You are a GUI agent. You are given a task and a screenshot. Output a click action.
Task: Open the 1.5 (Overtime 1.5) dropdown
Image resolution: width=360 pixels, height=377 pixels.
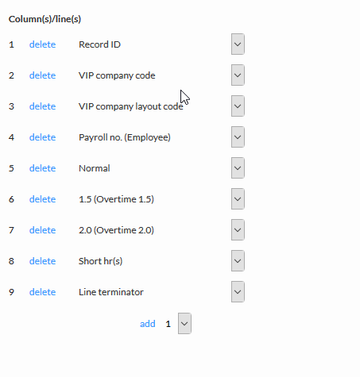click(238, 199)
